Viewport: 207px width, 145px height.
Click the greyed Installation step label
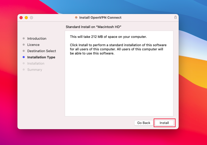(36, 64)
